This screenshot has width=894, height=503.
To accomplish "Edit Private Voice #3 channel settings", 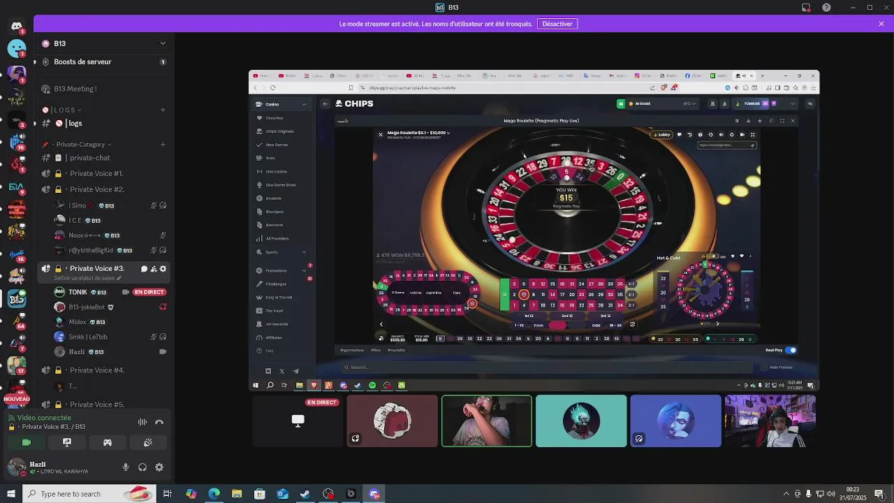I will click(x=163, y=269).
